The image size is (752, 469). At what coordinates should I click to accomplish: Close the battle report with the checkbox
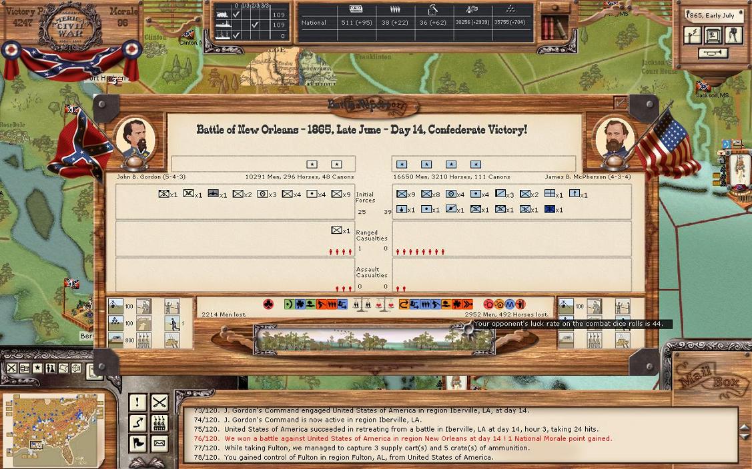pos(621,103)
